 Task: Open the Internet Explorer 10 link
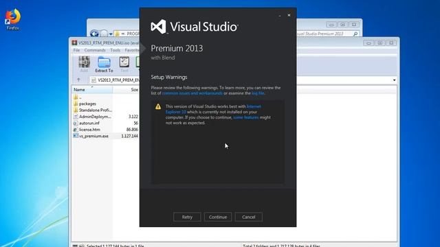(x=213, y=109)
